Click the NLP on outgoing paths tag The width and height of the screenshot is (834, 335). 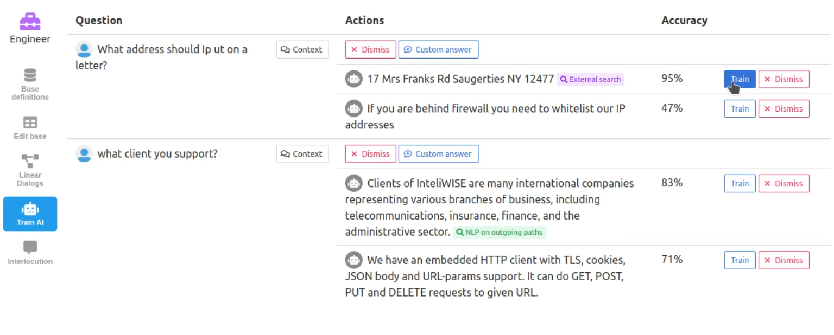pyautogui.click(x=500, y=233)
